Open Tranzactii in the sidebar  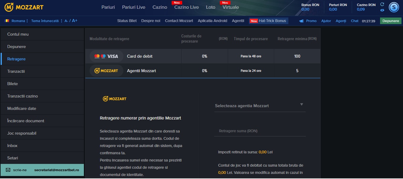pos(42,72)
